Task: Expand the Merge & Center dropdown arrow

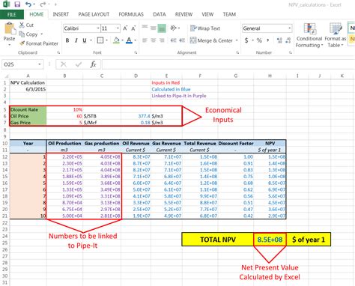Action: (237, 40)
